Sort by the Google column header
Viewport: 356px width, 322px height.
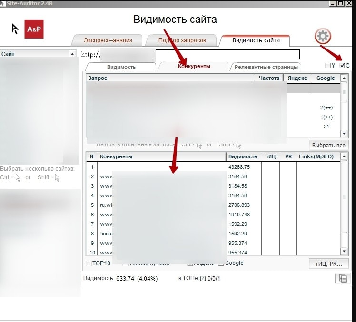(x=326, y=78)
